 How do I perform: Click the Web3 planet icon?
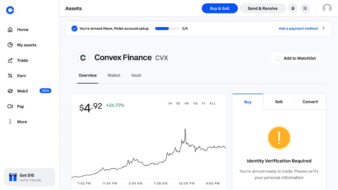pyautogui.click(x=10, y=91)
